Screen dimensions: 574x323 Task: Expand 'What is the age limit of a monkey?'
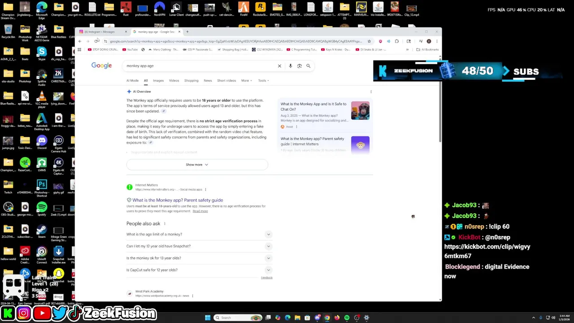click(x=199, y=234)
